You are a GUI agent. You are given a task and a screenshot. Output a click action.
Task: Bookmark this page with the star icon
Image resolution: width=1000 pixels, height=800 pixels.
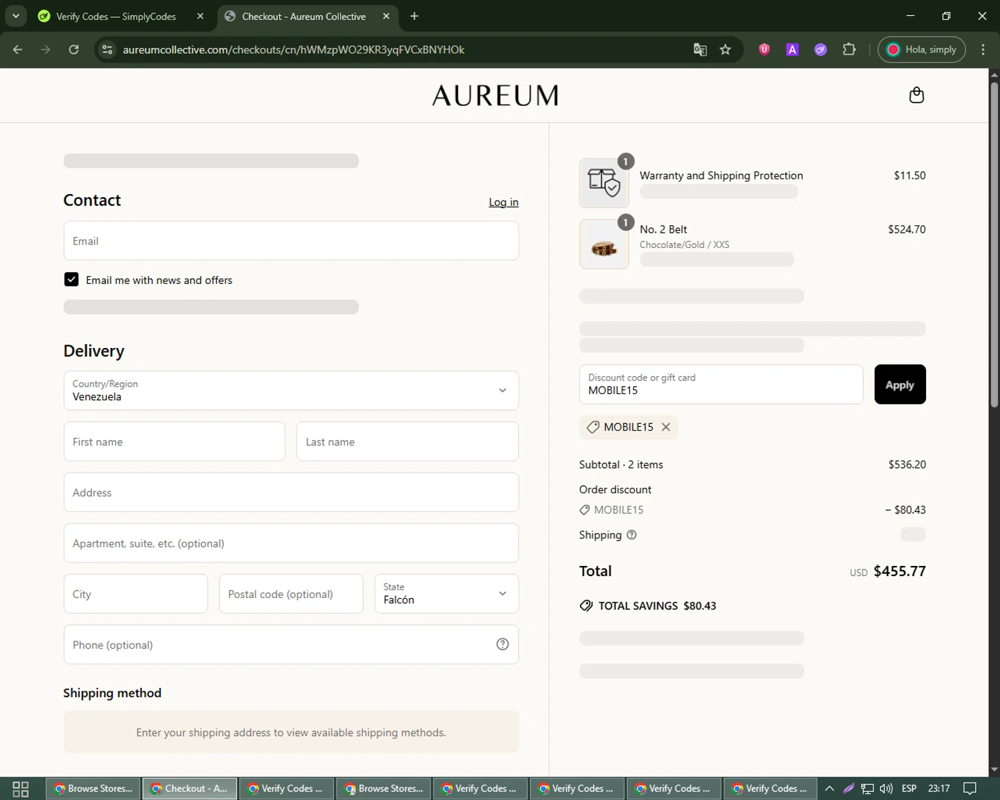(x=725, y=49)
